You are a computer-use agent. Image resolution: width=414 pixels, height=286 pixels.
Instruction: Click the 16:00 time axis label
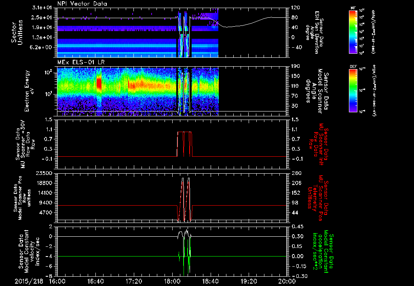pos(57,281)
